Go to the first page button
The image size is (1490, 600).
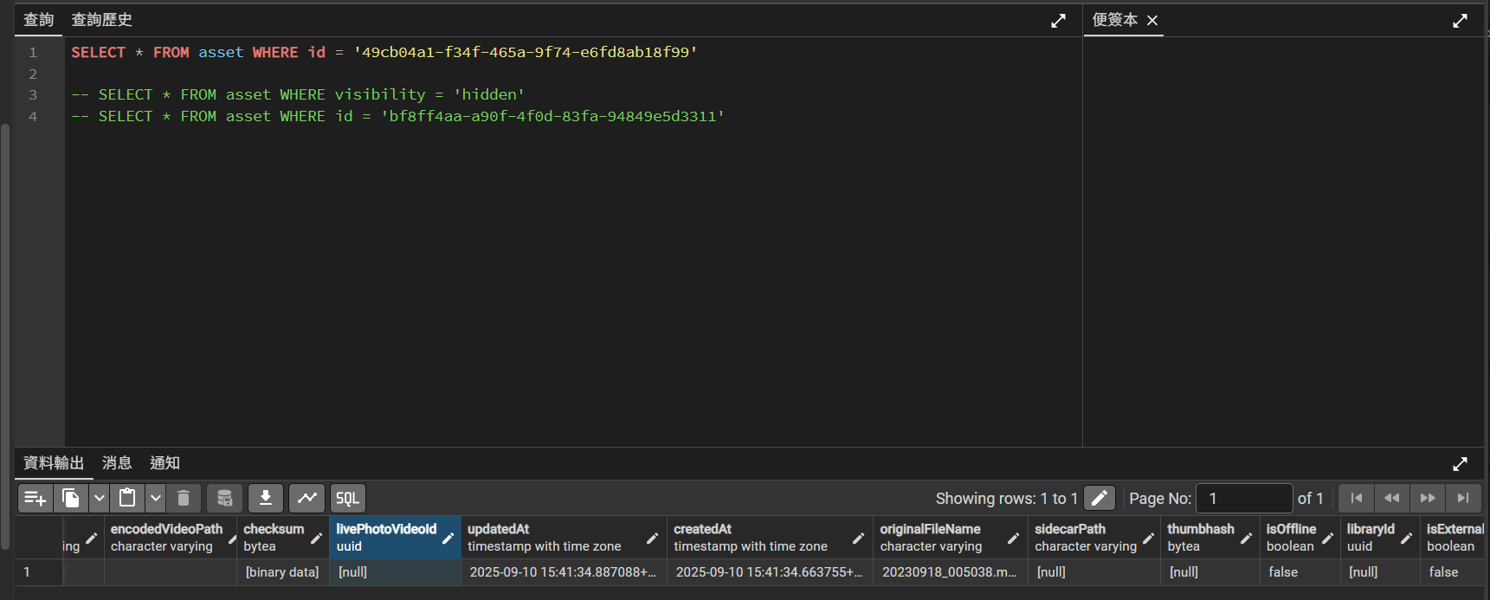click(x=1357, y=498)
